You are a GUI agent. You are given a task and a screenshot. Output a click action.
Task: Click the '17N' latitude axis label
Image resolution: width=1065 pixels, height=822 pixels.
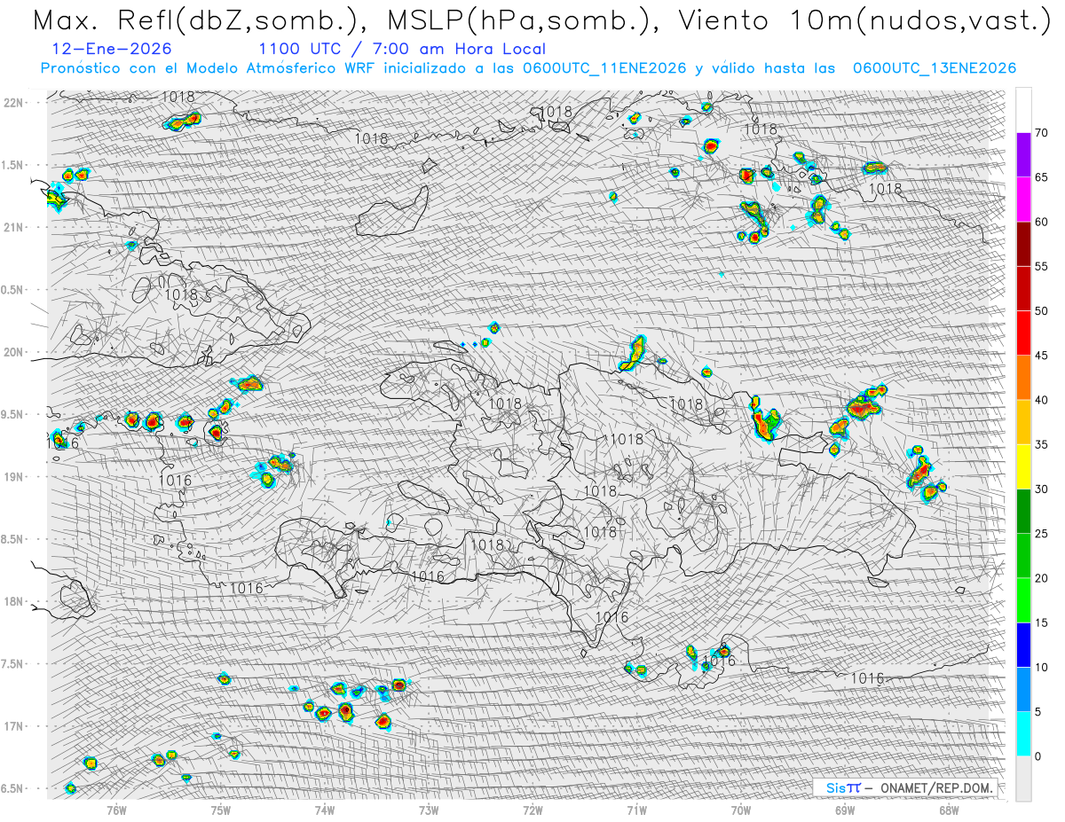tap(14, 726)
